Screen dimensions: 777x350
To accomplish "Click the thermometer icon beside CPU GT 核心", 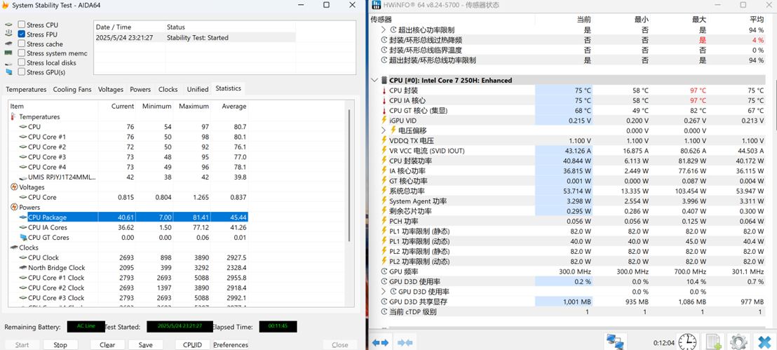I will (384, 111).
